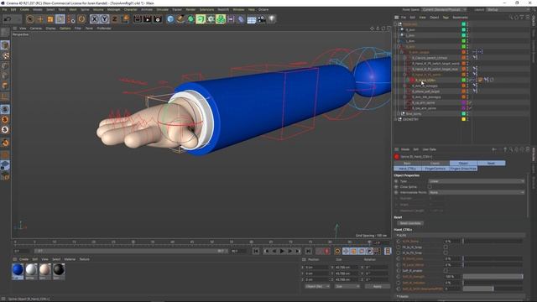
Task: Open attribute manager User Data menu
Action: point(429,149)
